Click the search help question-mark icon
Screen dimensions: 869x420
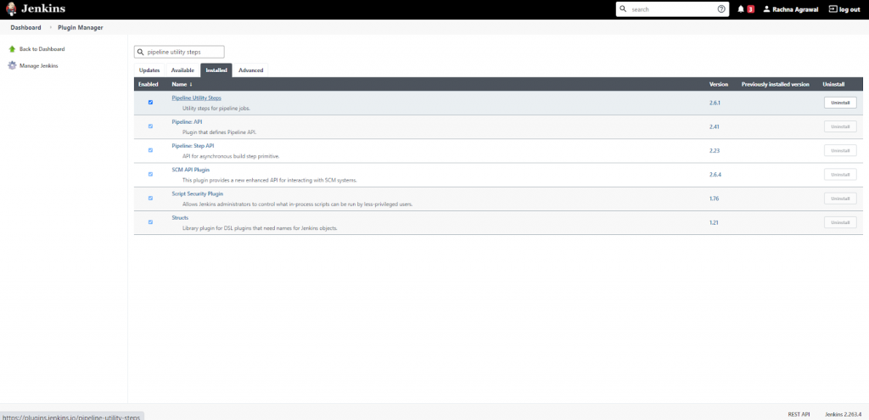coord(721,8)
